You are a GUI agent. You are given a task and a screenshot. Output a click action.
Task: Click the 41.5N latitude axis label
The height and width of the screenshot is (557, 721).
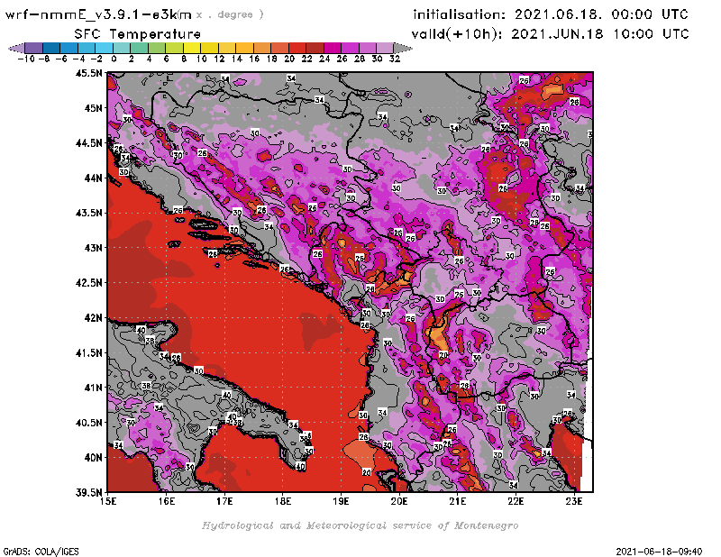88,352
